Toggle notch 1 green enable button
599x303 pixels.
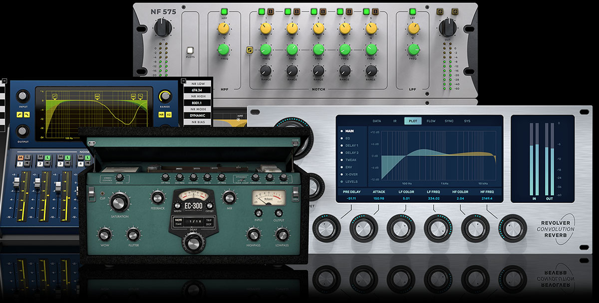(x=262, y=11)
